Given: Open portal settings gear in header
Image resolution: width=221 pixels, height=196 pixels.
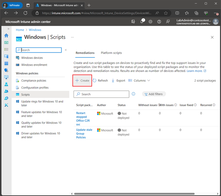Looking at the screenshot, I should pos(151,21).
